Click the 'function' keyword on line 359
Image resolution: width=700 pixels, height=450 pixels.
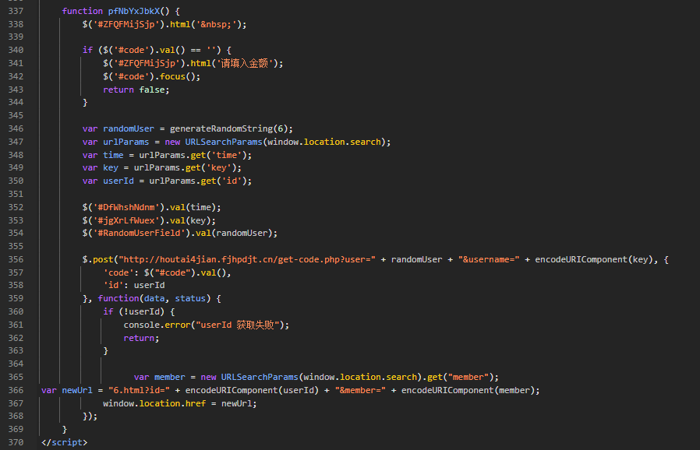[118, 298]
